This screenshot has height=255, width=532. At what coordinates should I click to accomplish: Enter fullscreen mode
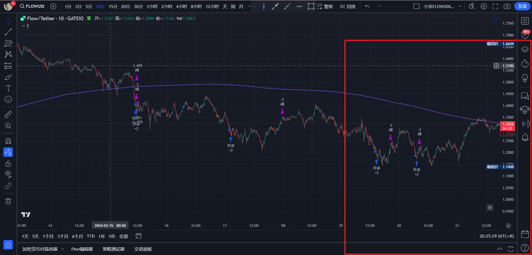[495, 6]
